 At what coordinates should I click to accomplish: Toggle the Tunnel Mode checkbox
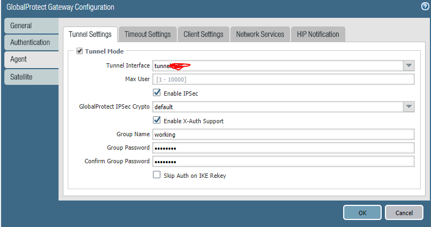tap(80, 51)
